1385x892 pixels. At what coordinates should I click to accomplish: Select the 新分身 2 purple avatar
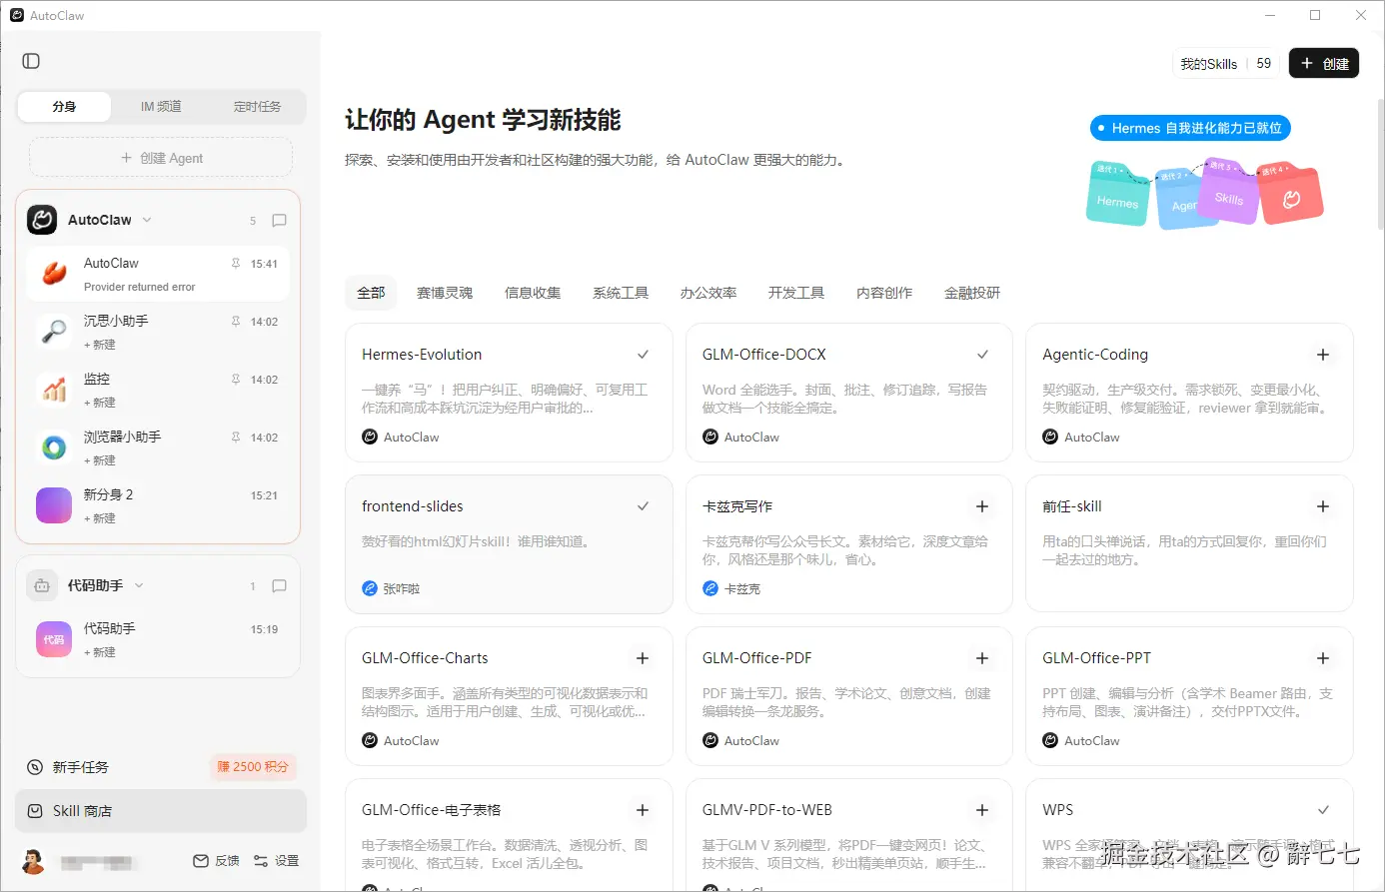pos(54,505)
